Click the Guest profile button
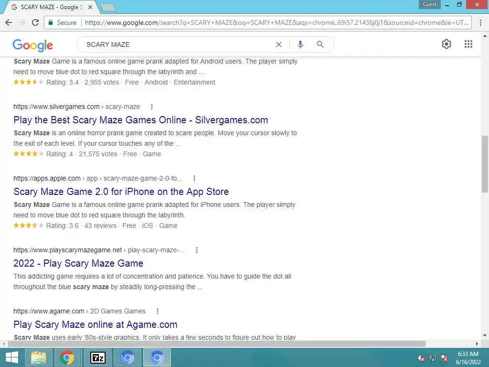The width and height of the screenshot is (489, 367). 429,4
